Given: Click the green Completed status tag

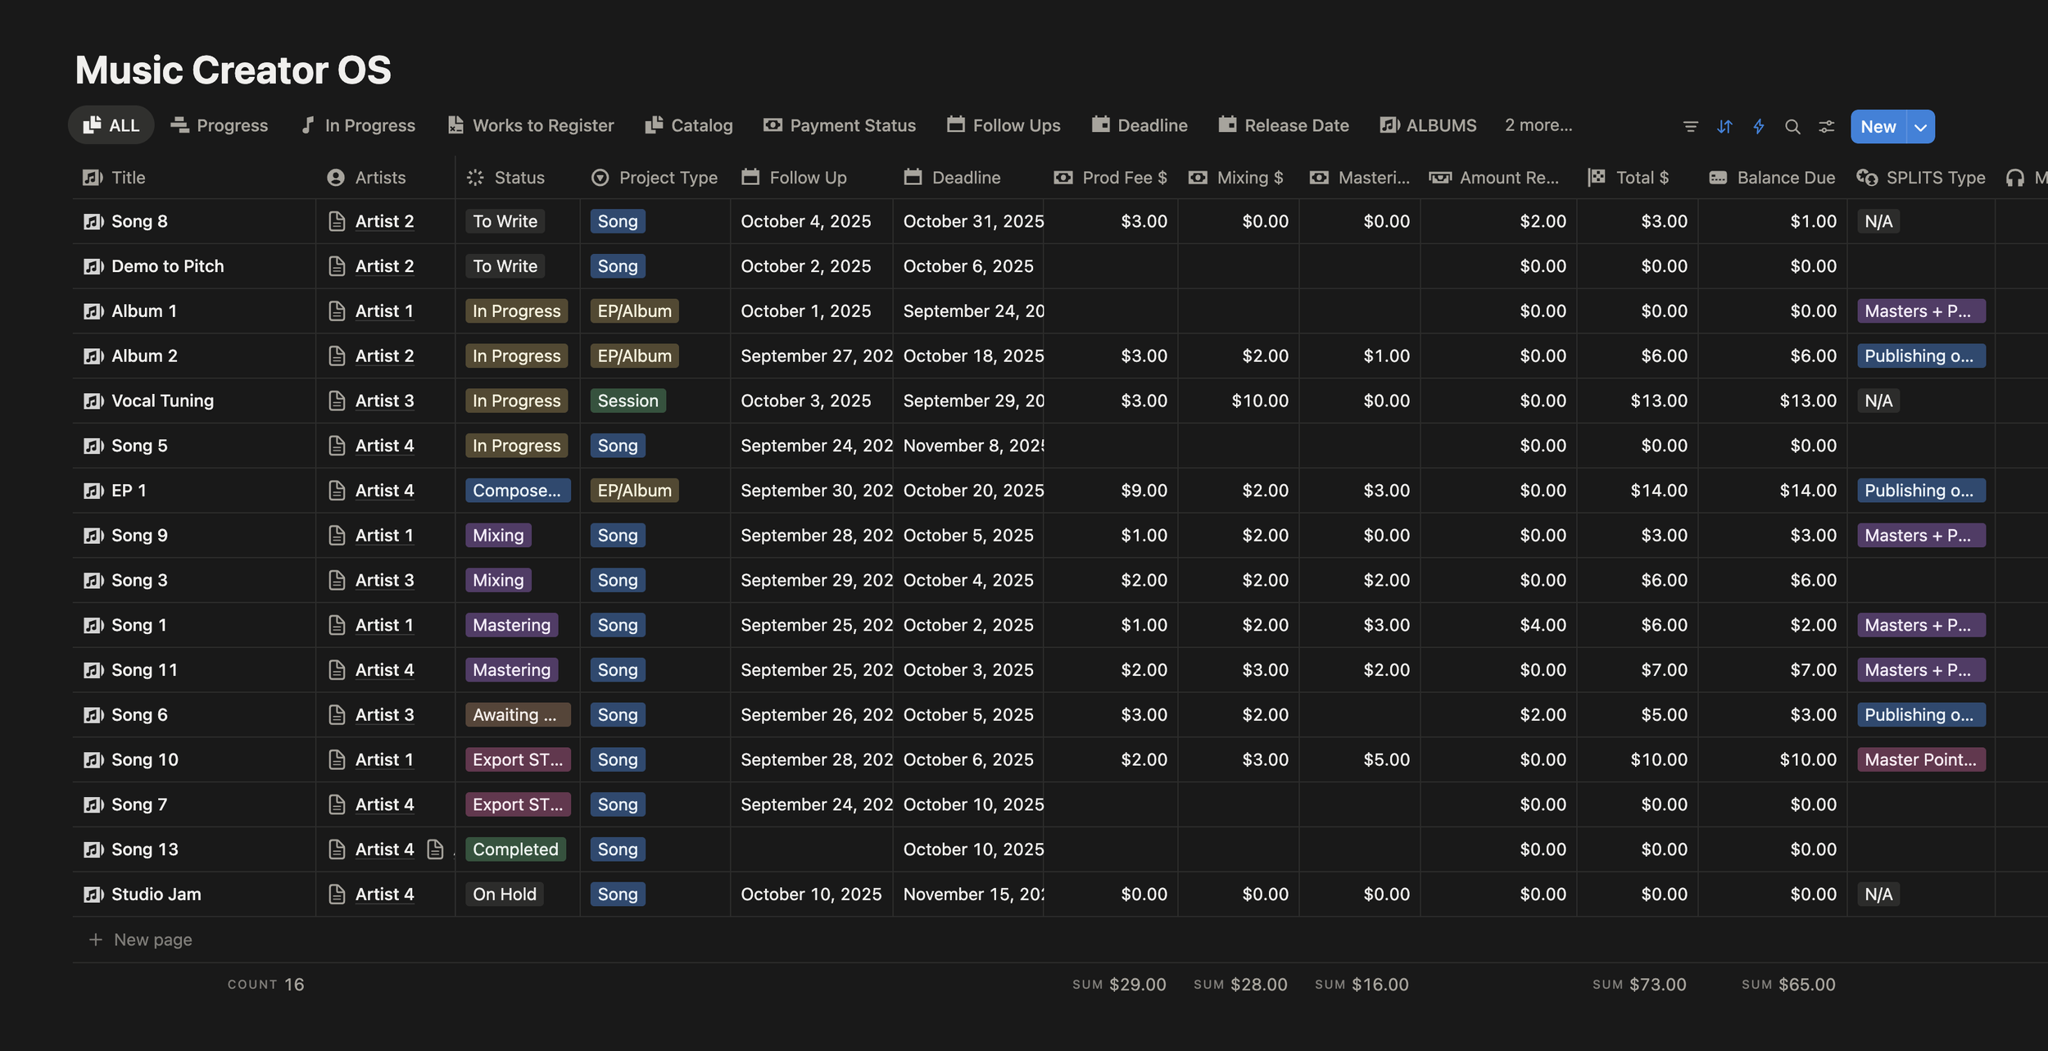Looking at the screenshot, I should pos(515,849).
